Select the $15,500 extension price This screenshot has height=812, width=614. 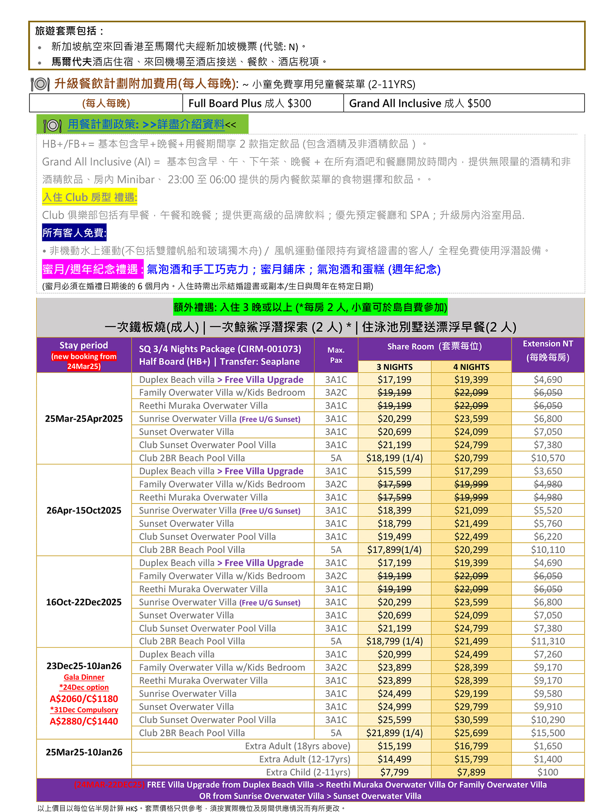click(548, 733)
